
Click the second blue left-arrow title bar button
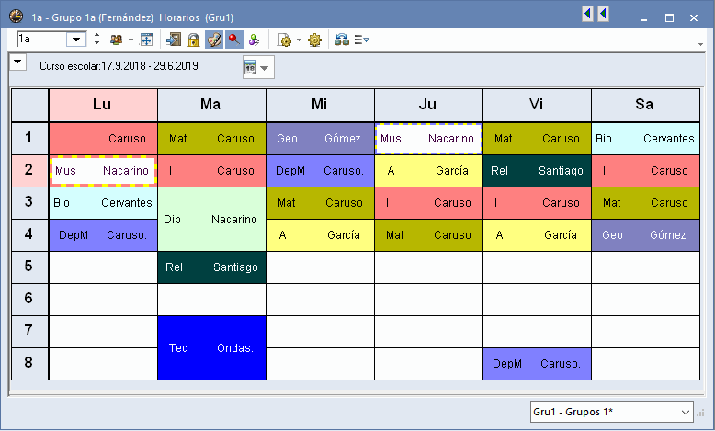(x=603, y=14)
